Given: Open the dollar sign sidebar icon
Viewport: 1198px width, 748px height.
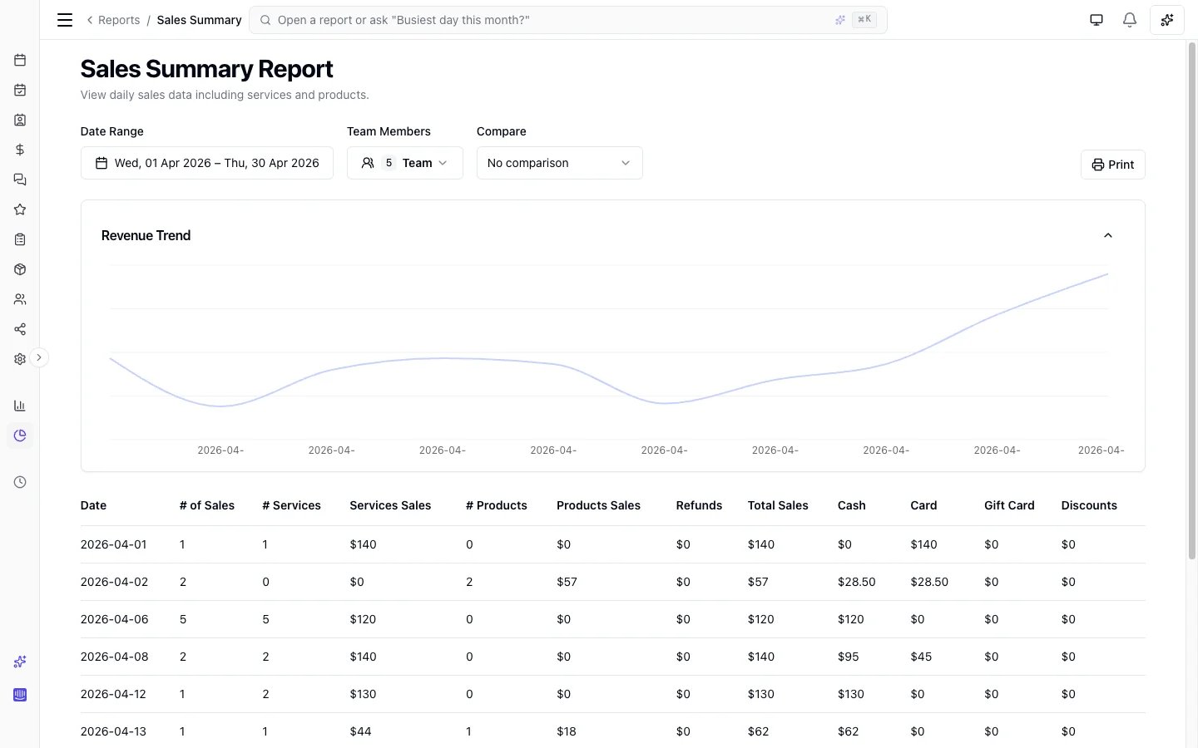Looking at the screenshot, I should pyautogui.click(x=20, y=150).
